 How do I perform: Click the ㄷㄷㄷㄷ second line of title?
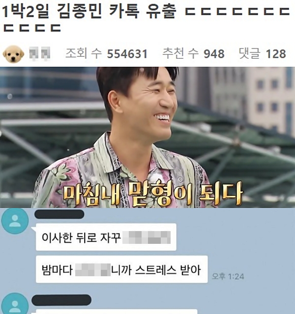click(x=32, y=28)
